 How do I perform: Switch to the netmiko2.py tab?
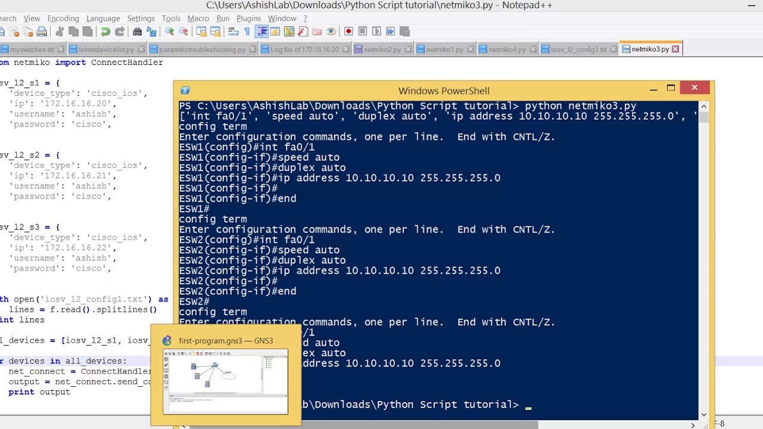(x=382, y=49)
